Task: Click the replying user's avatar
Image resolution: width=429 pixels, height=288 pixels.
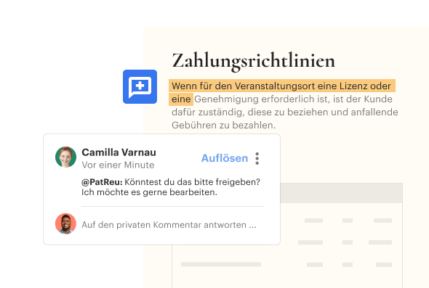Action: click(x=65, y=223)
